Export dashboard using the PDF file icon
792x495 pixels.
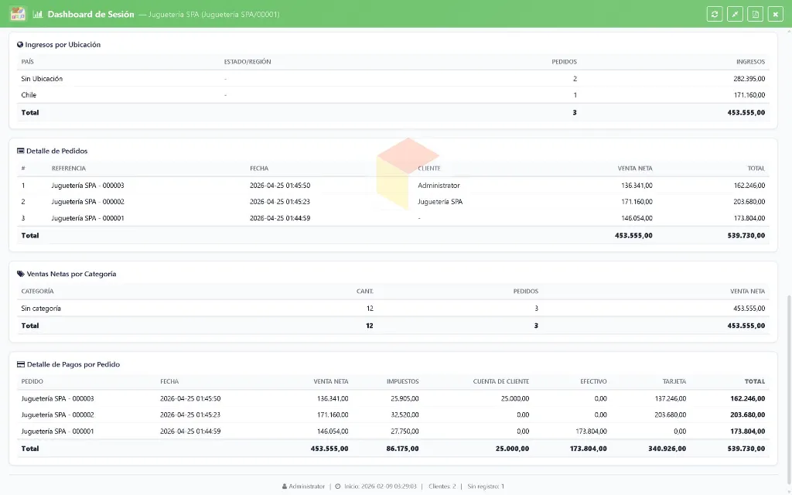coord(755,14)
